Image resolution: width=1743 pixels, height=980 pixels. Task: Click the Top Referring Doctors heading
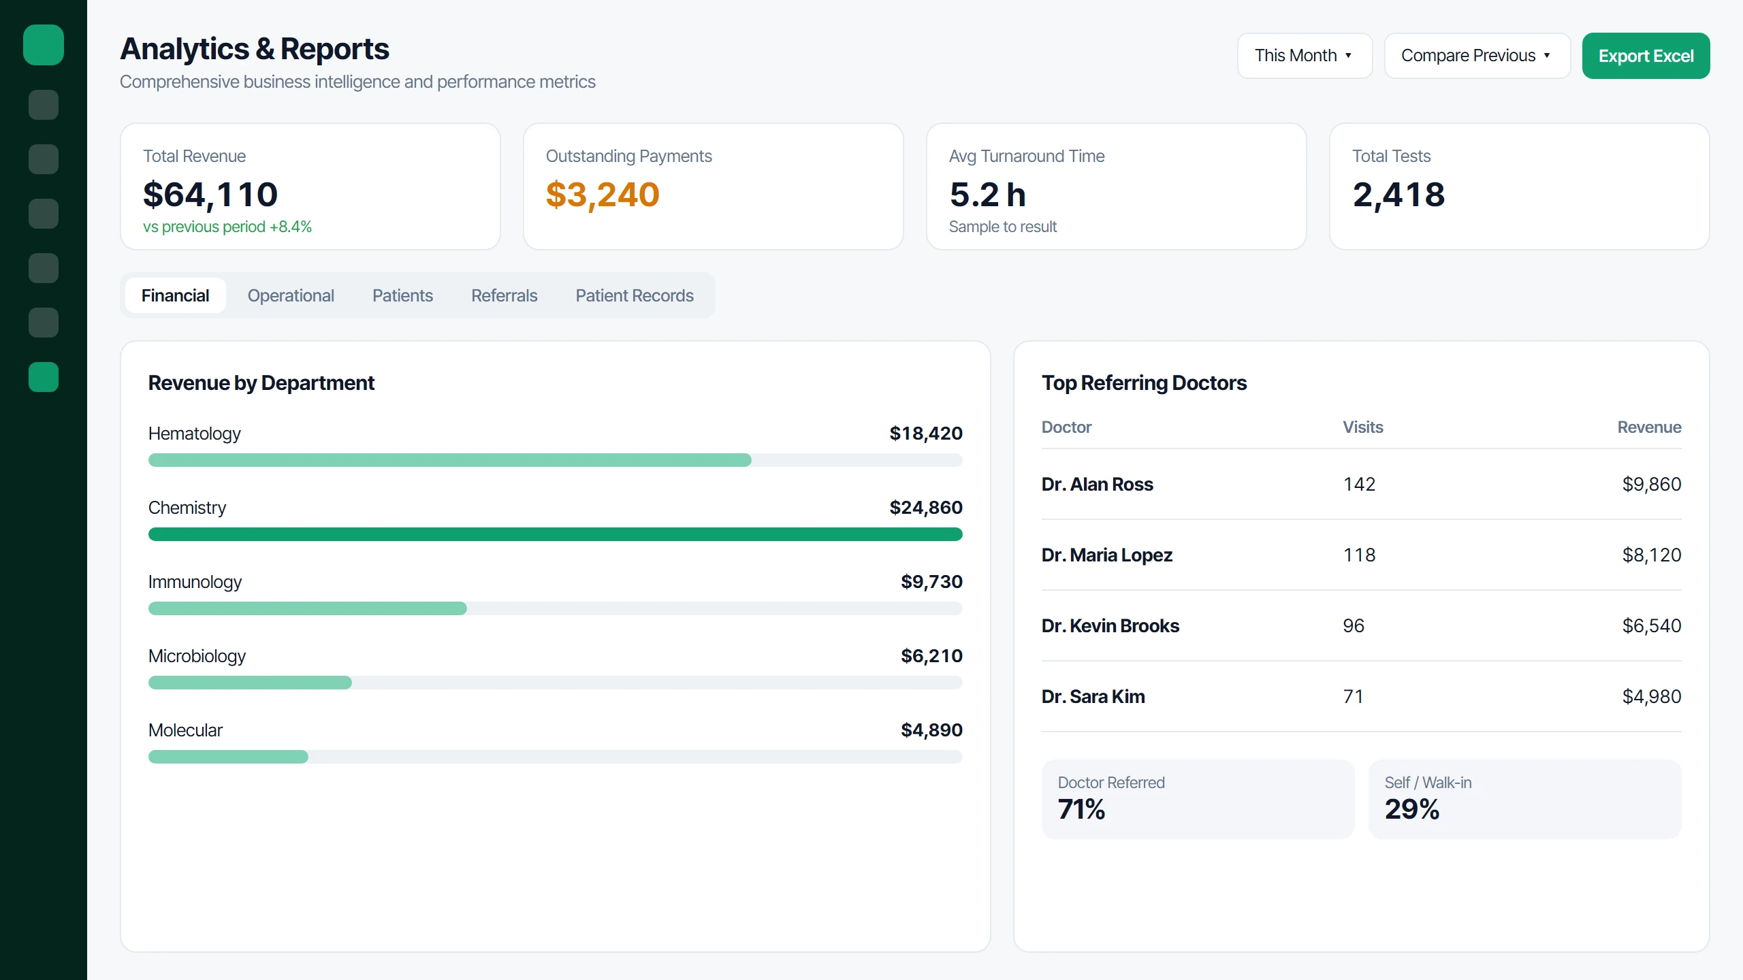[x=1144, y=383]
